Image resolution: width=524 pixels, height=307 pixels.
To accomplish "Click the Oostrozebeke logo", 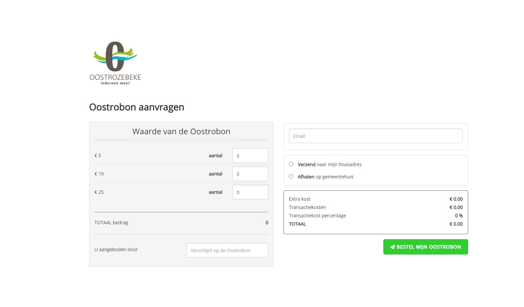I will (115, 63).
